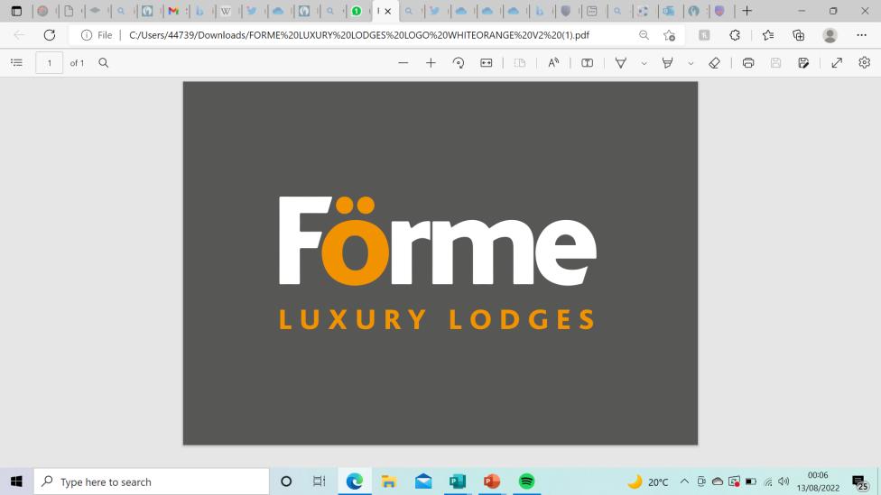Screen dimensions: 881x495
Task: Click the browser back arrow
Action: tap(19, 35)
